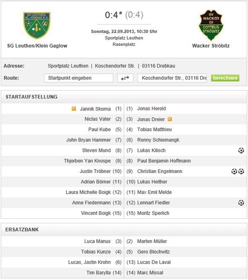Image resolution: width=248 pixels, height=280 pixels.
Task: Click the goal ball icon beside Lennart Fiedler
Action: pos(241,203)
